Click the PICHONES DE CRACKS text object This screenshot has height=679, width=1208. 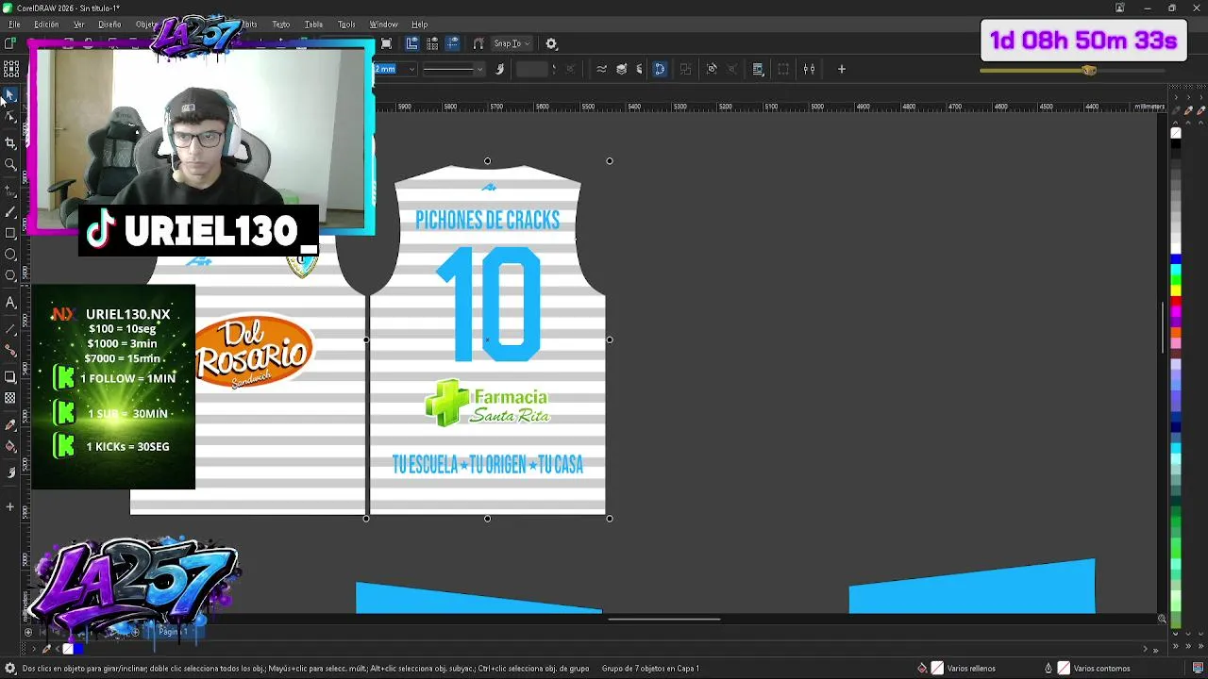pyautogui.click(x=488, y=221)
